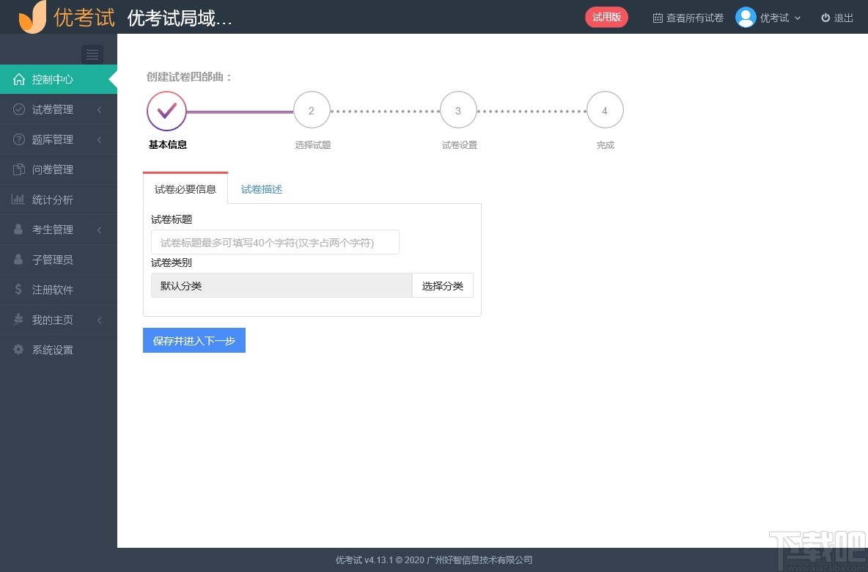Click the 优考试局域… header title

pos(180,18)
